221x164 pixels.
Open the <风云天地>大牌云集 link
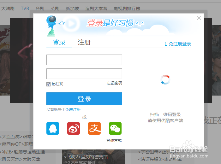(20, 159)
